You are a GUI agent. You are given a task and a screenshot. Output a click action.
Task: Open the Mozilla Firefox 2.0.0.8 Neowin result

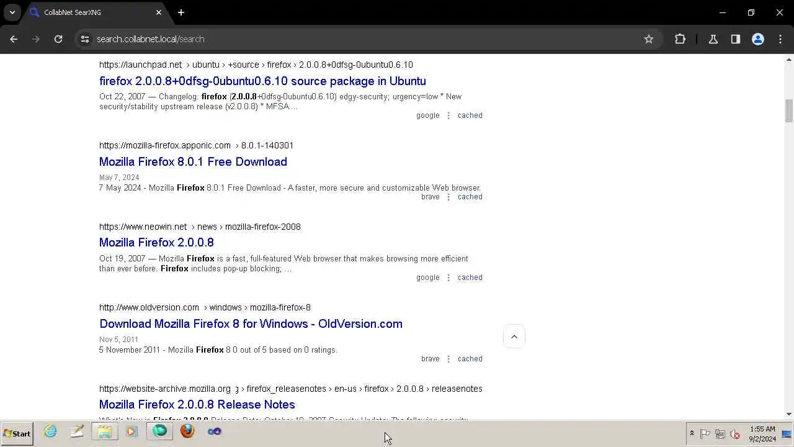pyautogui.click(x=156, y=243)
